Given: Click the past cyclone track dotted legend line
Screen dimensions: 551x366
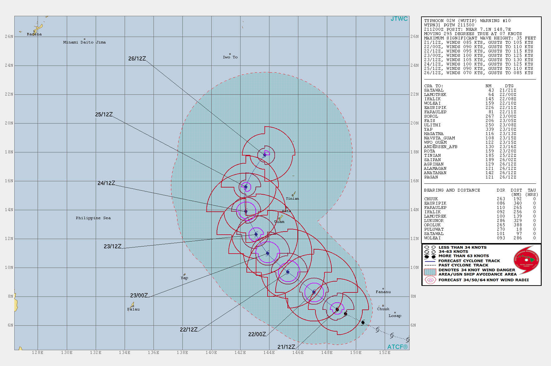Looking at the screenshot, I should click(x=430, y=265).
